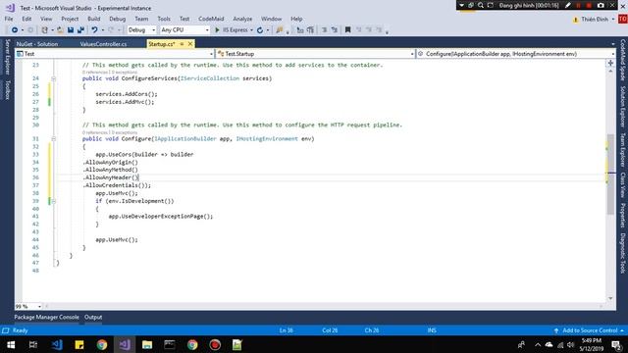Open the Solution Explorer side tab
Screen dimensions: 628x353
pos(623,107)
